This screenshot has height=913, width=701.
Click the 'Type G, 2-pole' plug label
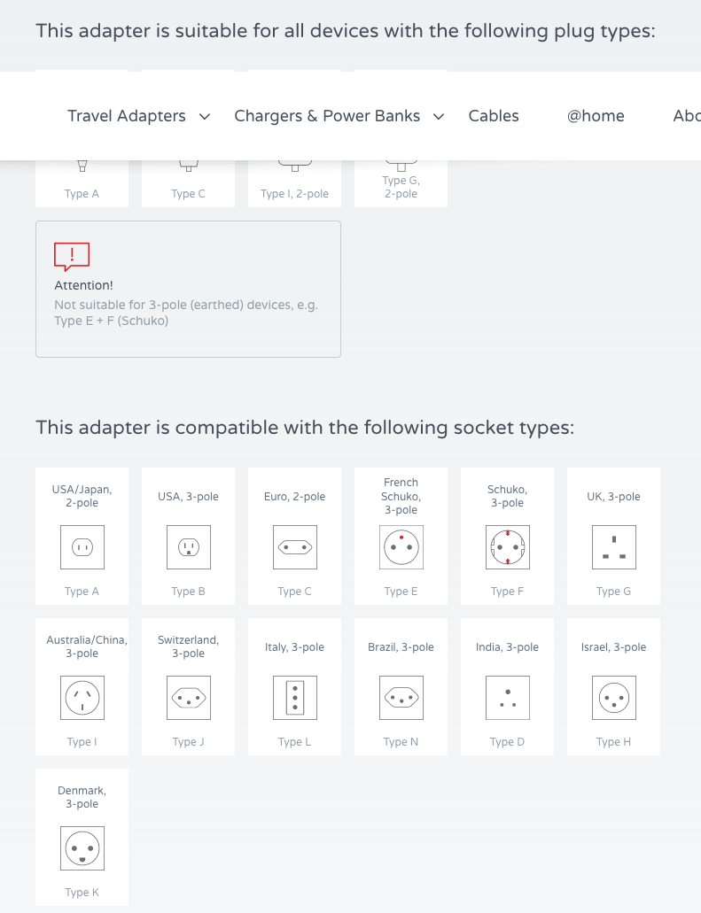401,187
